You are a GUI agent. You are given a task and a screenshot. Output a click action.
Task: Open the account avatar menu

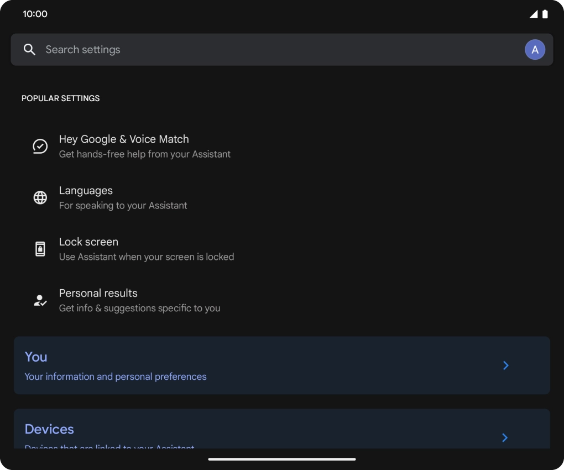(x=535, y=50)
